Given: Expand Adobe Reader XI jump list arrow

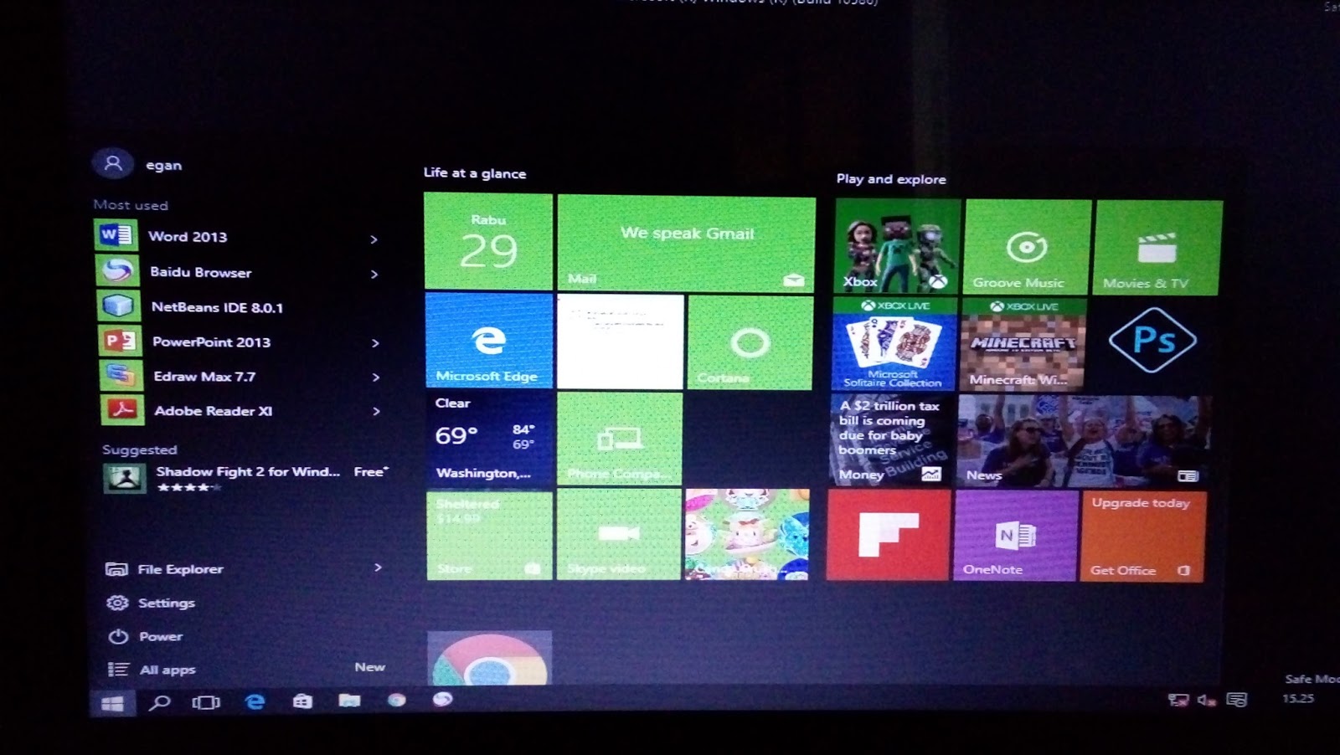Looking at the screenshot, I should coord(376,411).
